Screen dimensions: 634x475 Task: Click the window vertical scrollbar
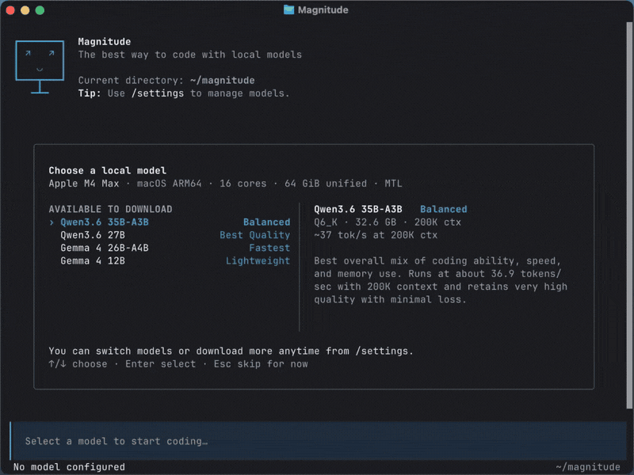tap(629, 215)
